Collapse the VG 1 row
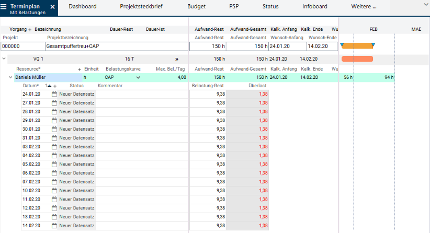The height and width of the screenshot is (233, 430). tap(4, 59)
